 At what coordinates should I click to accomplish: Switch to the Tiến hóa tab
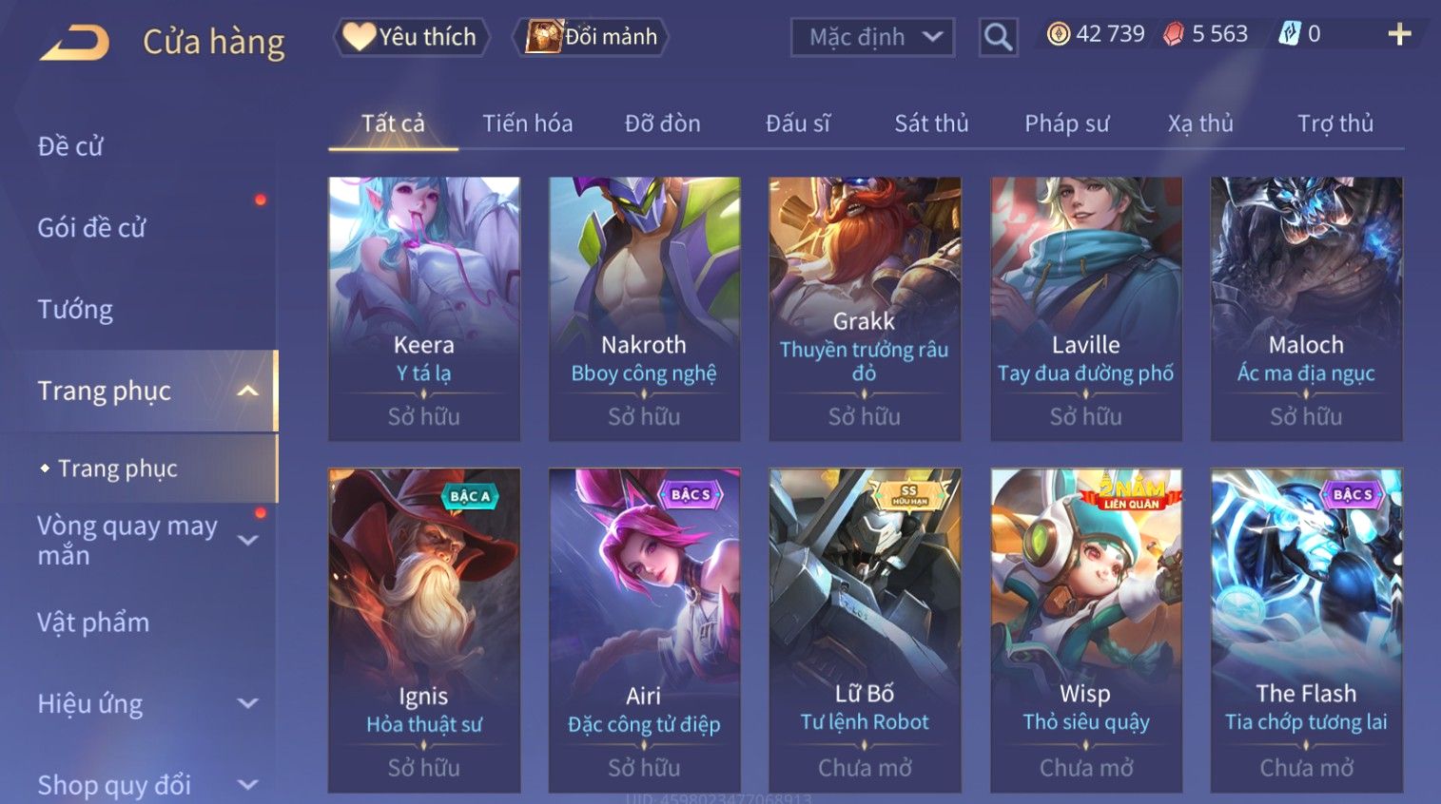[x=527, y=124]
